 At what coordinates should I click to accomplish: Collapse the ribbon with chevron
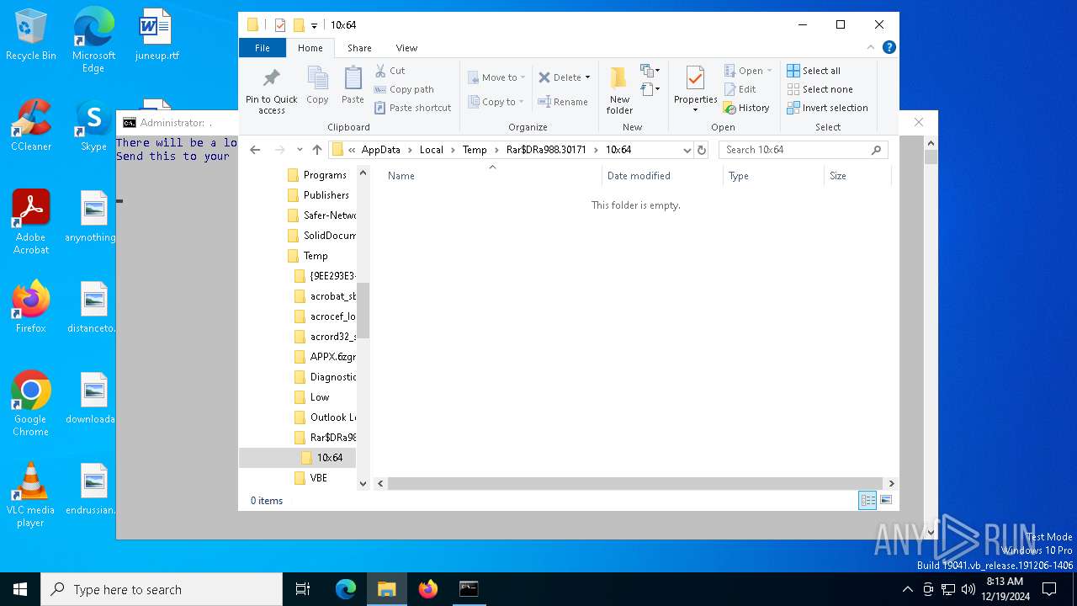pos(871,48)
